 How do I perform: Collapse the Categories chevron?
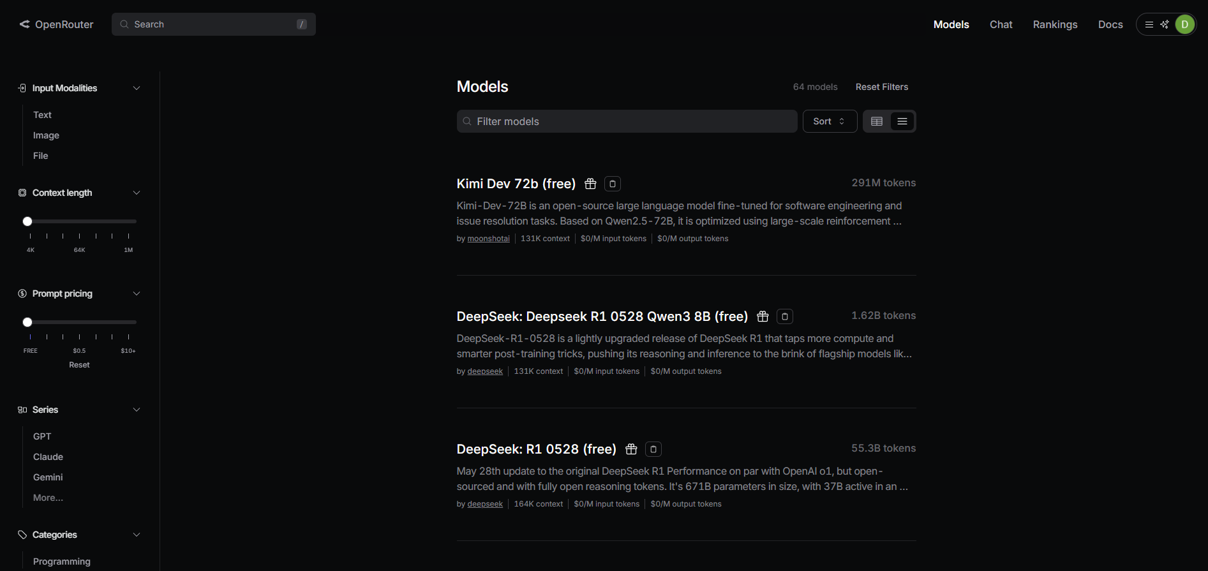tap(137, 535)
